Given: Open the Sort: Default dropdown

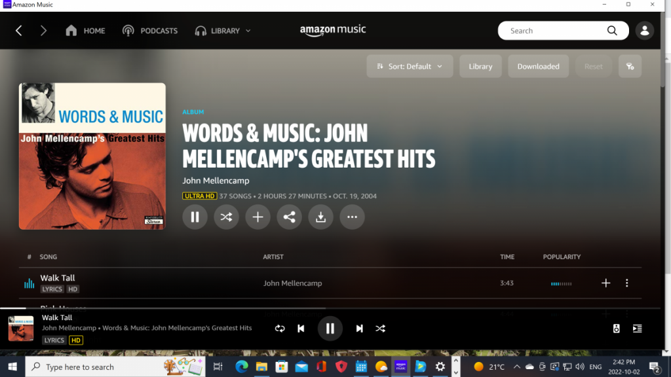Looking at the screenshot, I should click(410, 66).
